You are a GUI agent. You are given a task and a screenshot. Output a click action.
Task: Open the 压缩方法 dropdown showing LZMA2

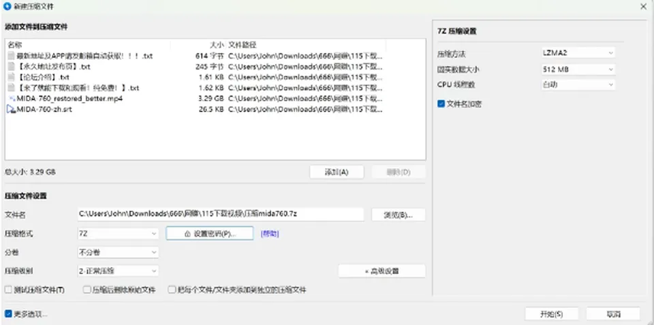coord(578,53)
